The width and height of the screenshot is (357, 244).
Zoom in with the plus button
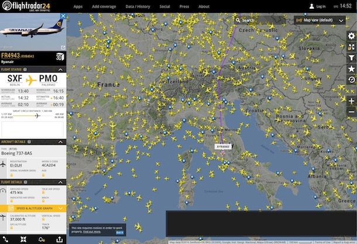point(351,101)
